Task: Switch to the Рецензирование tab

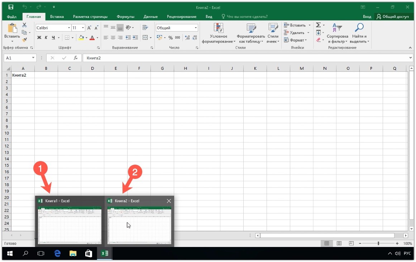Action: coord(181,17)
